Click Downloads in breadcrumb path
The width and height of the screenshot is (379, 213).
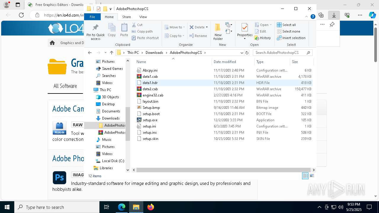(x=154, y=53)
